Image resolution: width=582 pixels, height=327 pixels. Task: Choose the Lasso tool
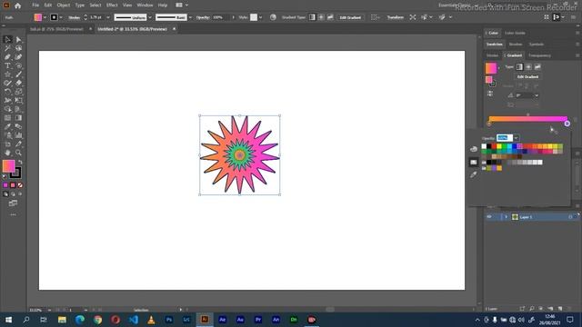click(18, 48)
